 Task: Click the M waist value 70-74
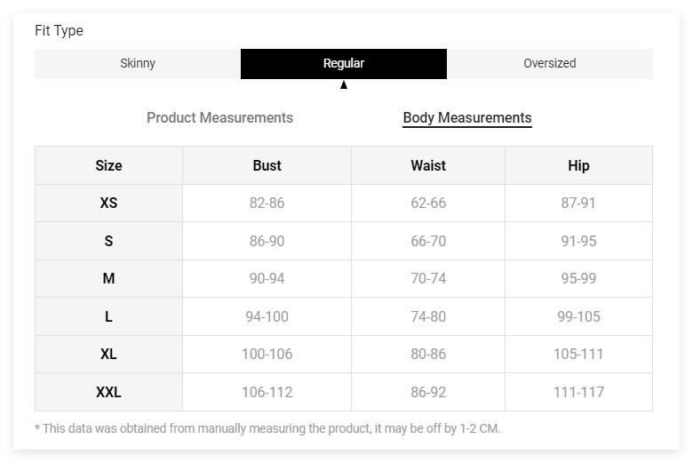(428, 279)
